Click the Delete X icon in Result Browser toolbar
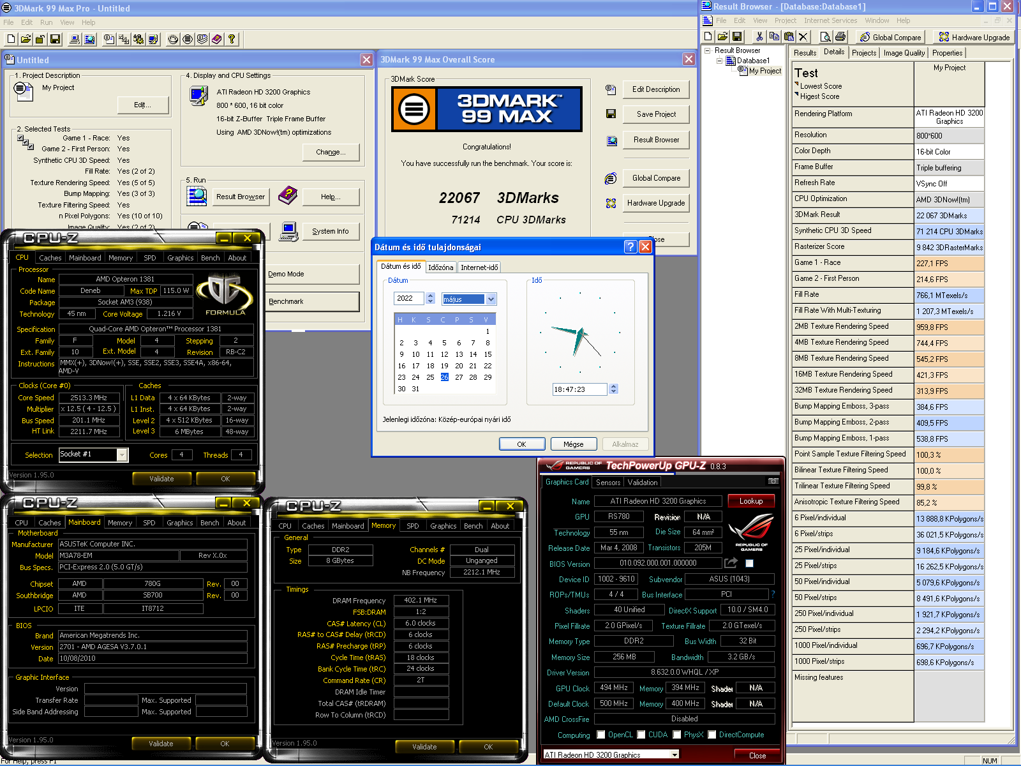This screenshot has width=1021, height=766. [x=803, y=37]
